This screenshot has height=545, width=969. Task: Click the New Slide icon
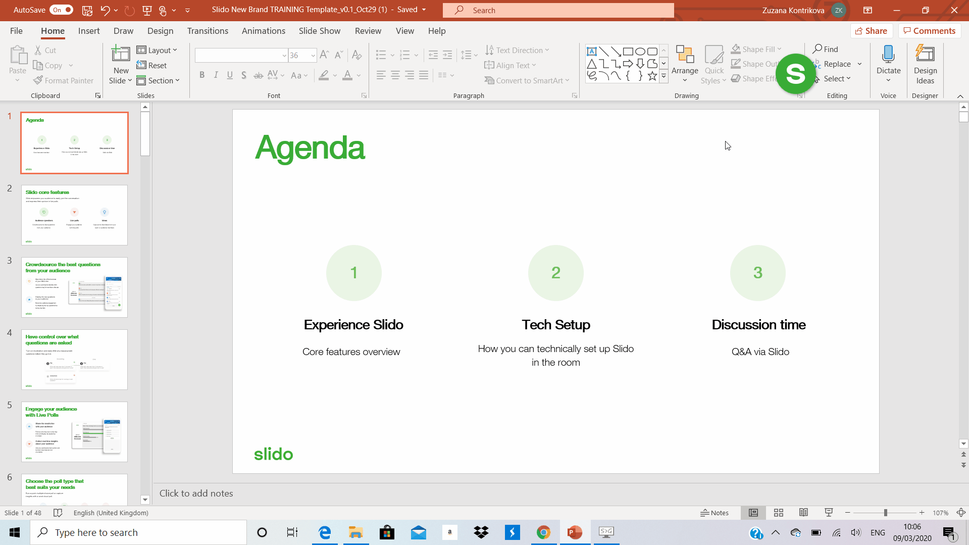coord(121,54)
